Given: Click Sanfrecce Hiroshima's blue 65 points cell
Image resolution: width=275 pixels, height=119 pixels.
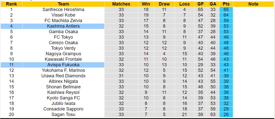Looking at the screenshot, I should 226,10.
